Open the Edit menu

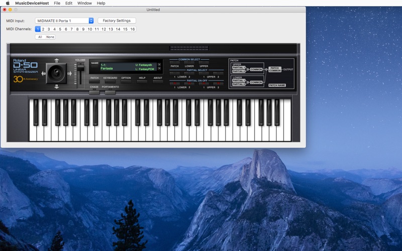click(69, 3)
